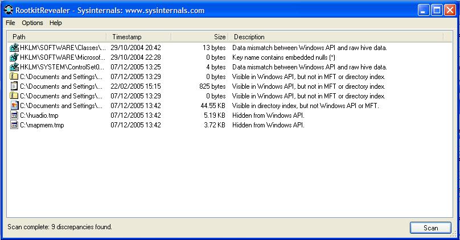The image size is (460, 240).
Task: Click the 13 bytes size cell
Action: click(x=214, y=47)
